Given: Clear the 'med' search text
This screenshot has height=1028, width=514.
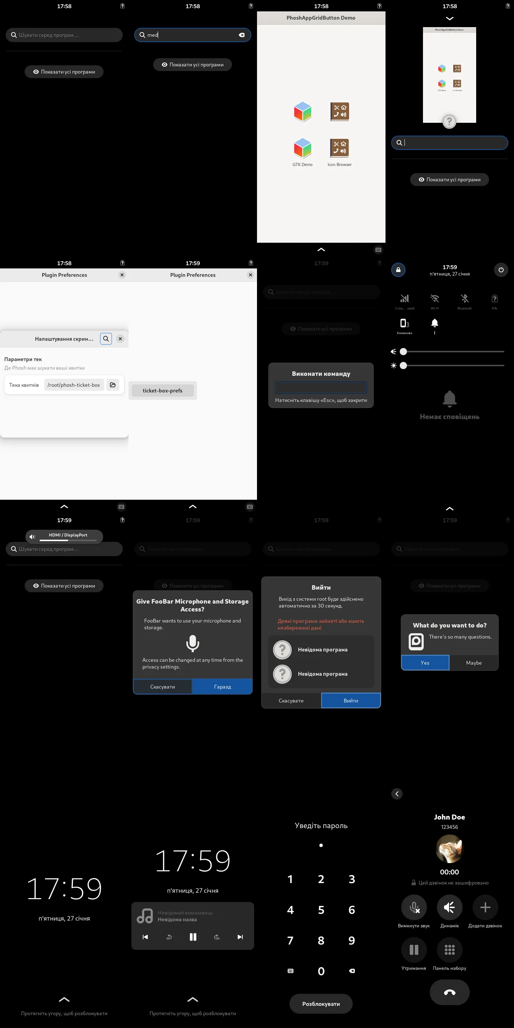Looking at the screenshot, I should [242, 35].
